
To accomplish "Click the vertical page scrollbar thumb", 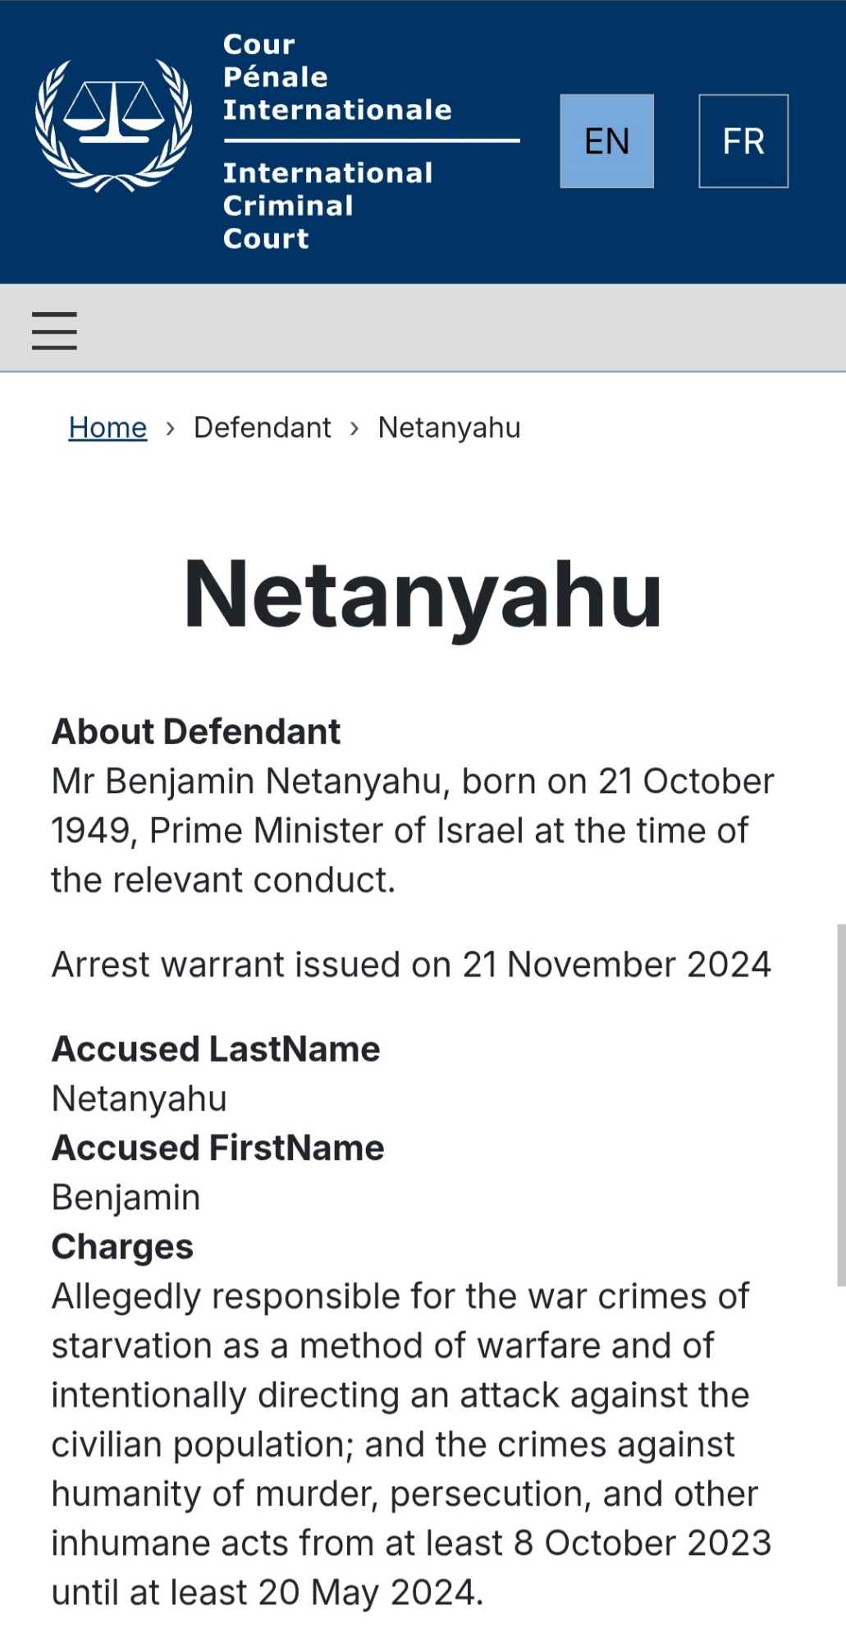I will tap(840, 1104).
